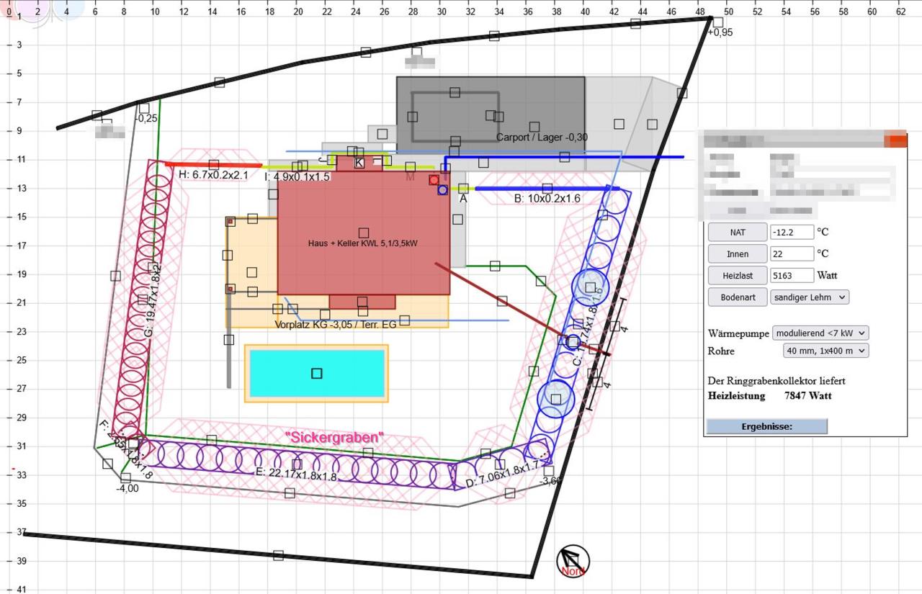Click the A label beside the house

463,199
